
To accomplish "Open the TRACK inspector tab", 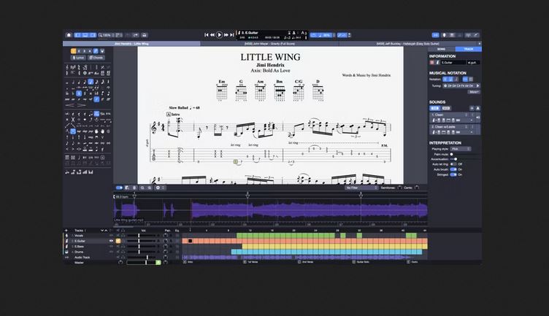I will [x=469, y=49].
